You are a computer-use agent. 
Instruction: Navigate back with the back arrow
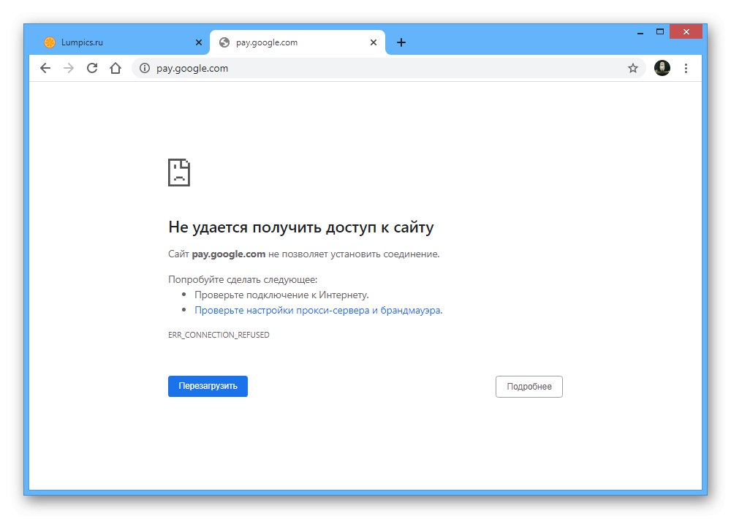[45, 67]
